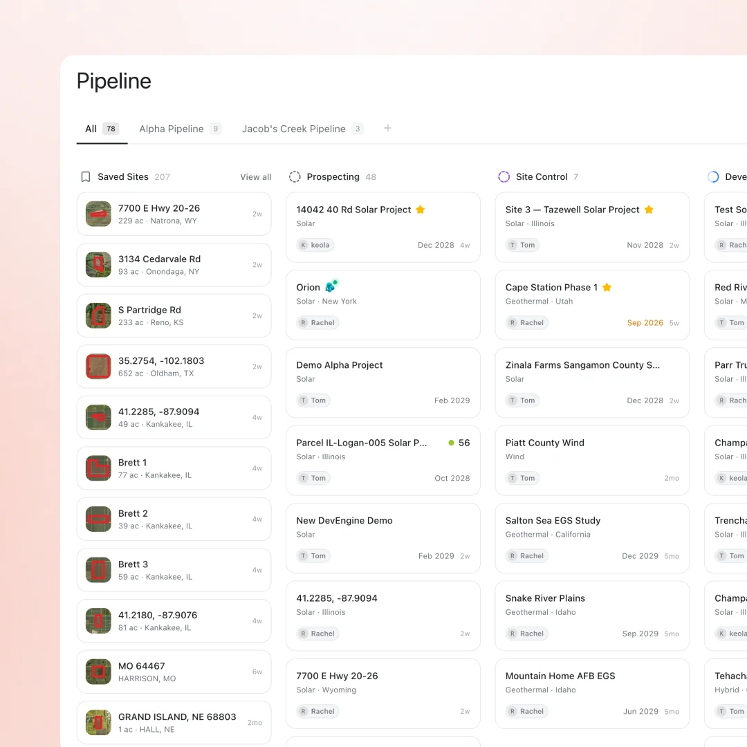The height and width of the screenshot is (747, 747).
Task: Add a new pipeline tab with plus icon
Action: (x=388, y=128)
